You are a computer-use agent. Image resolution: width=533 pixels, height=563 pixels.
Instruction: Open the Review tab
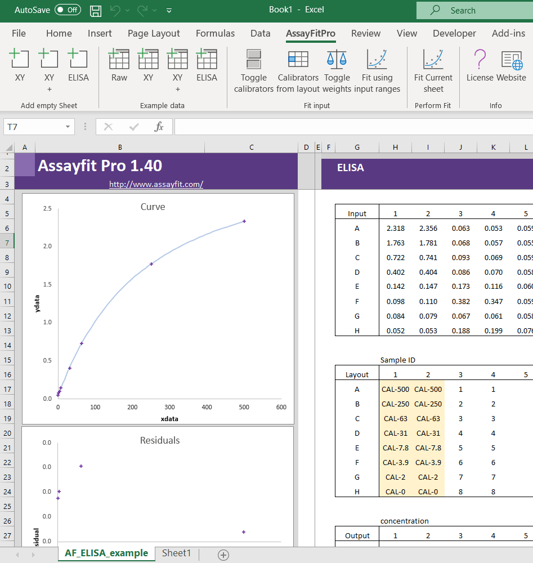tap(366, 33)
